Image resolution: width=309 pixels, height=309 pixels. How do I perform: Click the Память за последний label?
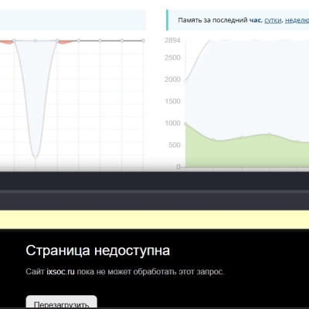point(212,20)
